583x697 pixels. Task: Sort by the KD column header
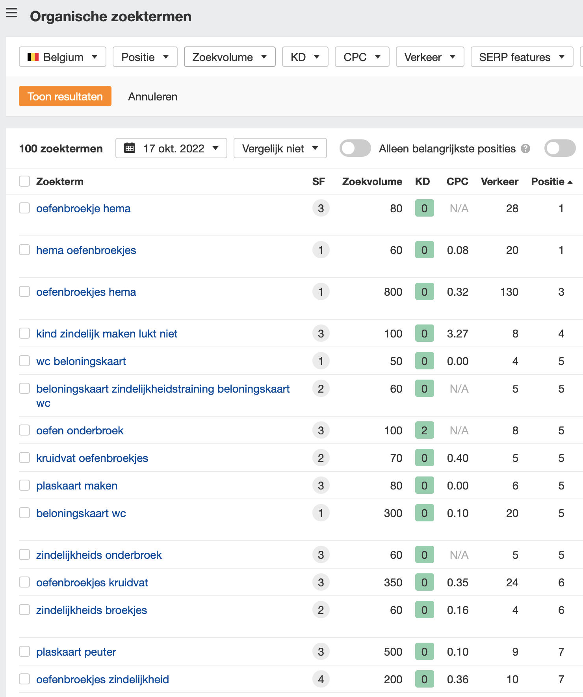coord(422,182)
